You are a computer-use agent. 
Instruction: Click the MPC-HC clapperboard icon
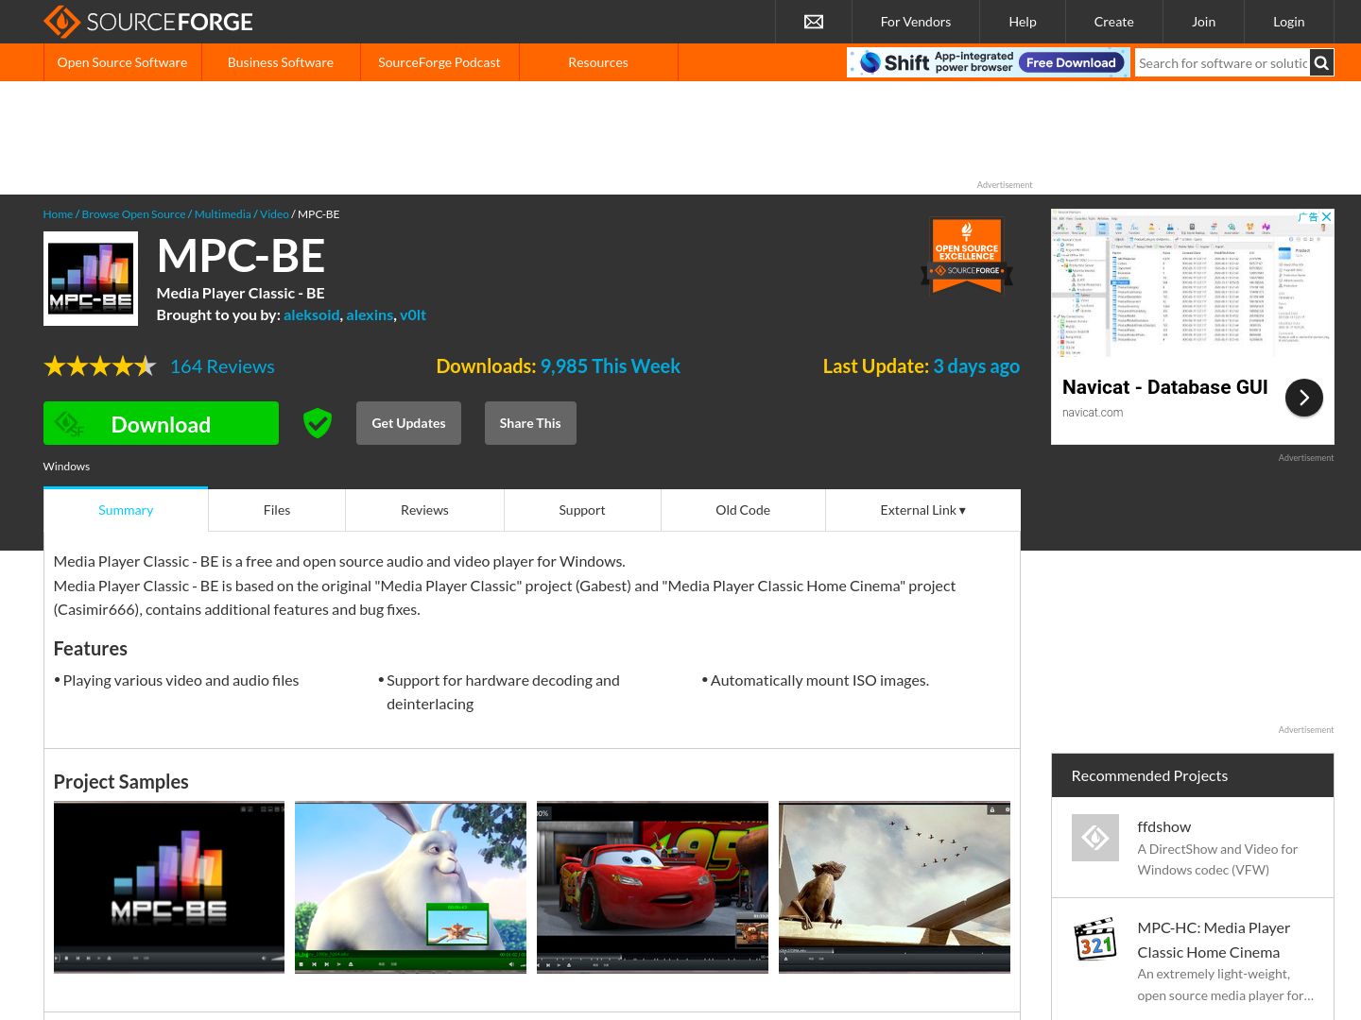1095,939
